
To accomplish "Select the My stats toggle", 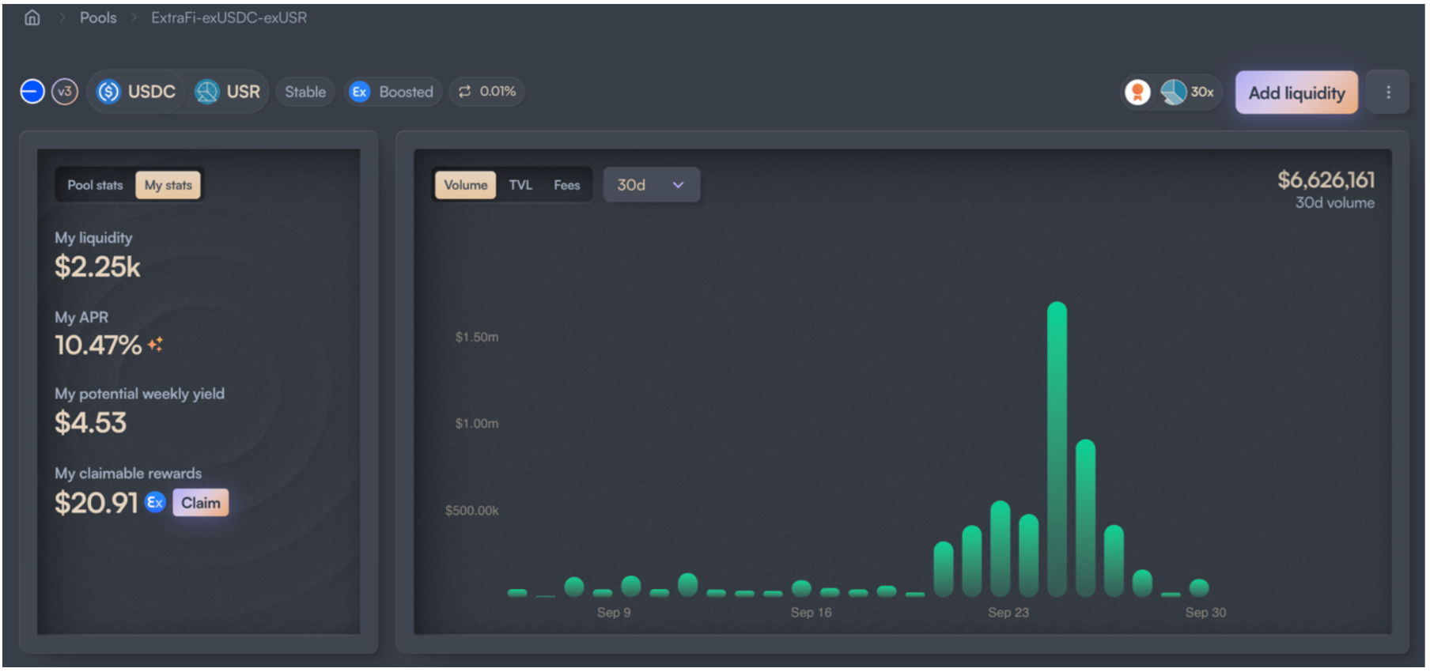I will (x=168, y=185).
